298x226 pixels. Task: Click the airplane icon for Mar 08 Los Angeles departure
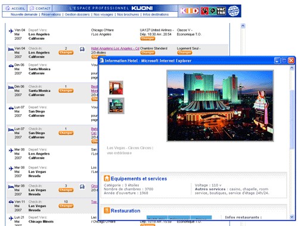click(x=11, y=150)
